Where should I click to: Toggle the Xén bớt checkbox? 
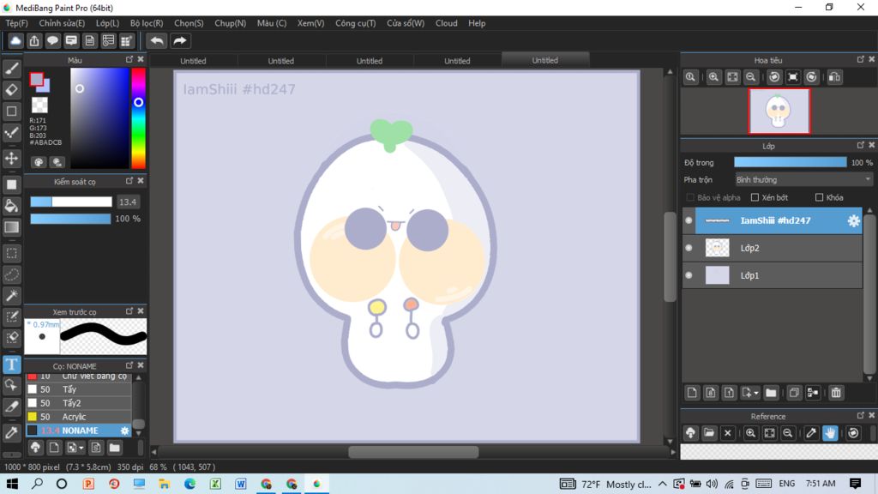[755, 197]
